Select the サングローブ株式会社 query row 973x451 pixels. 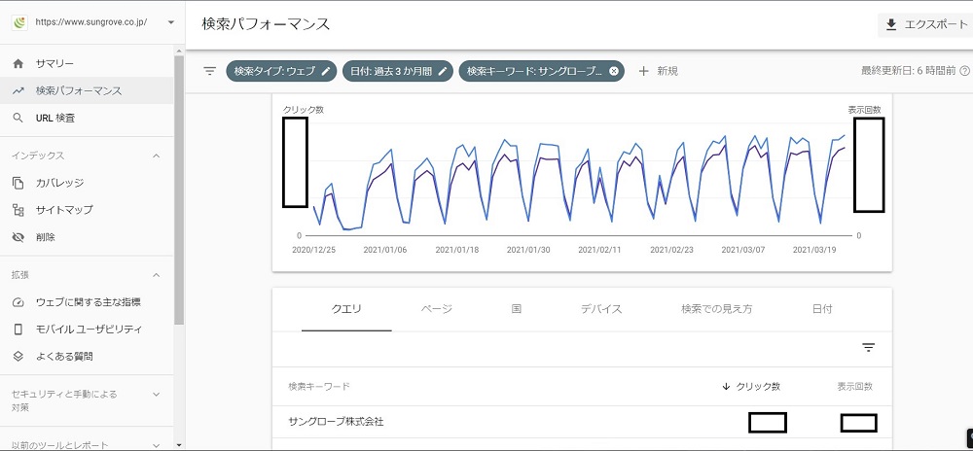pos(582,422)
